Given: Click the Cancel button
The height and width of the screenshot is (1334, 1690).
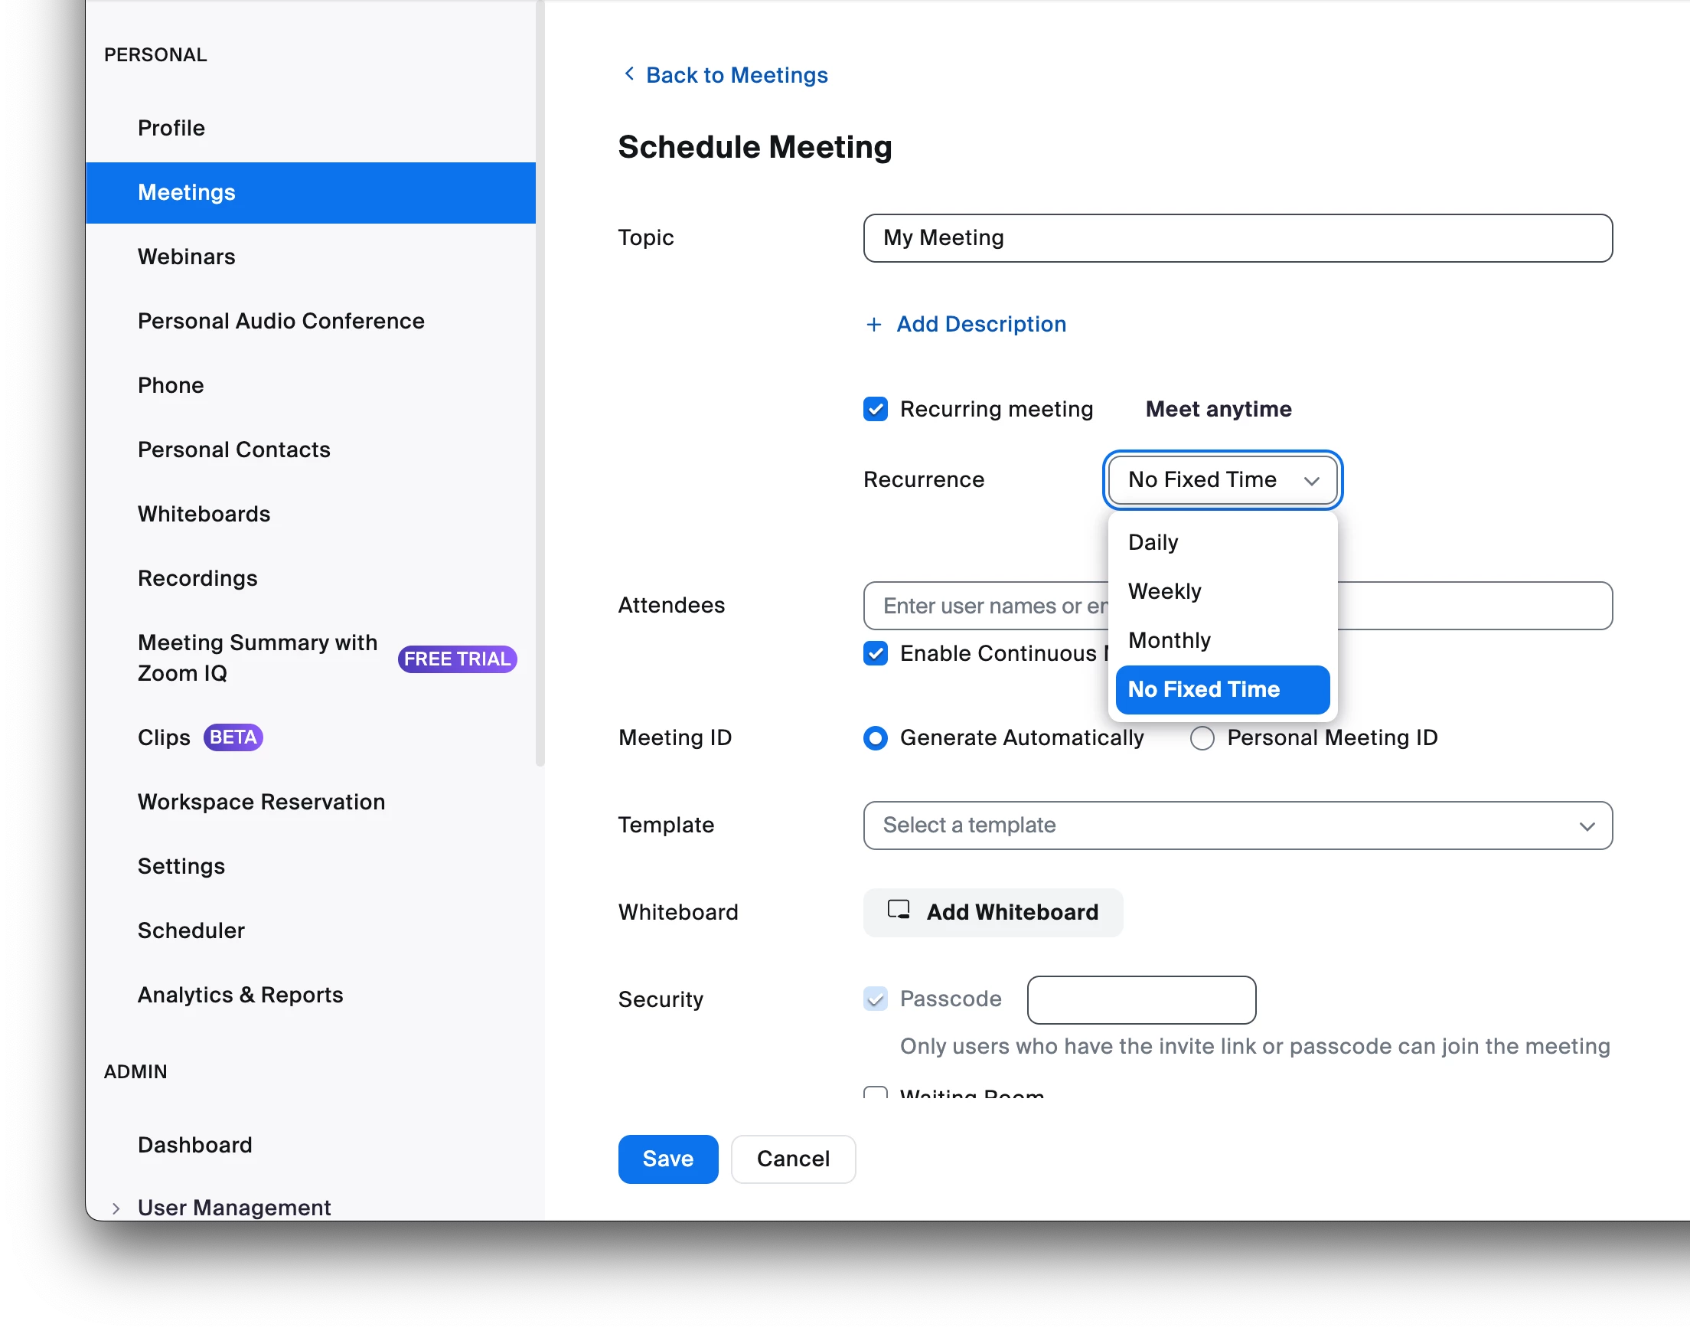Looking at the screenshot, I should point(792,1159).
